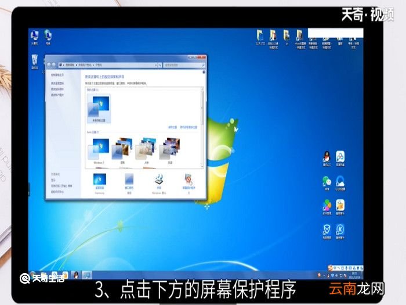Expand hidden tray icons arrow in taskbar
406x305 pixels.
[324, 275]
